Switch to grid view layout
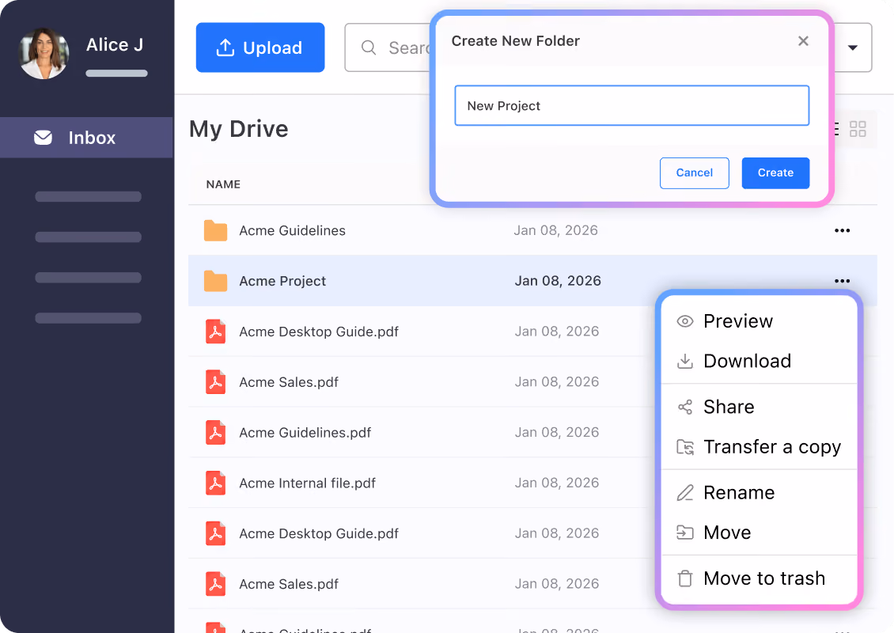 (x=858, y=129)
